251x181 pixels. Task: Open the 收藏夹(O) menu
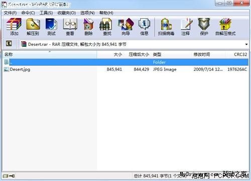click(x=66, y=13)
